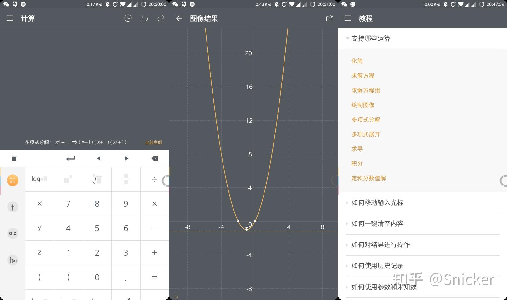
Task: Open 多项式分解 tutorial item
Action: (x=366, y=120)
